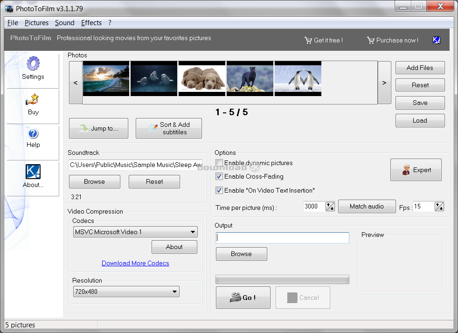Click the Go ! button

coord(243,298)
